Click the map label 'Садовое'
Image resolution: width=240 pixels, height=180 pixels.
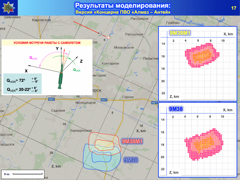58,110
